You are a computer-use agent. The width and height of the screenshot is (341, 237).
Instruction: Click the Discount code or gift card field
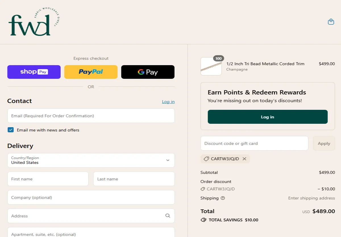pos(254,143)
